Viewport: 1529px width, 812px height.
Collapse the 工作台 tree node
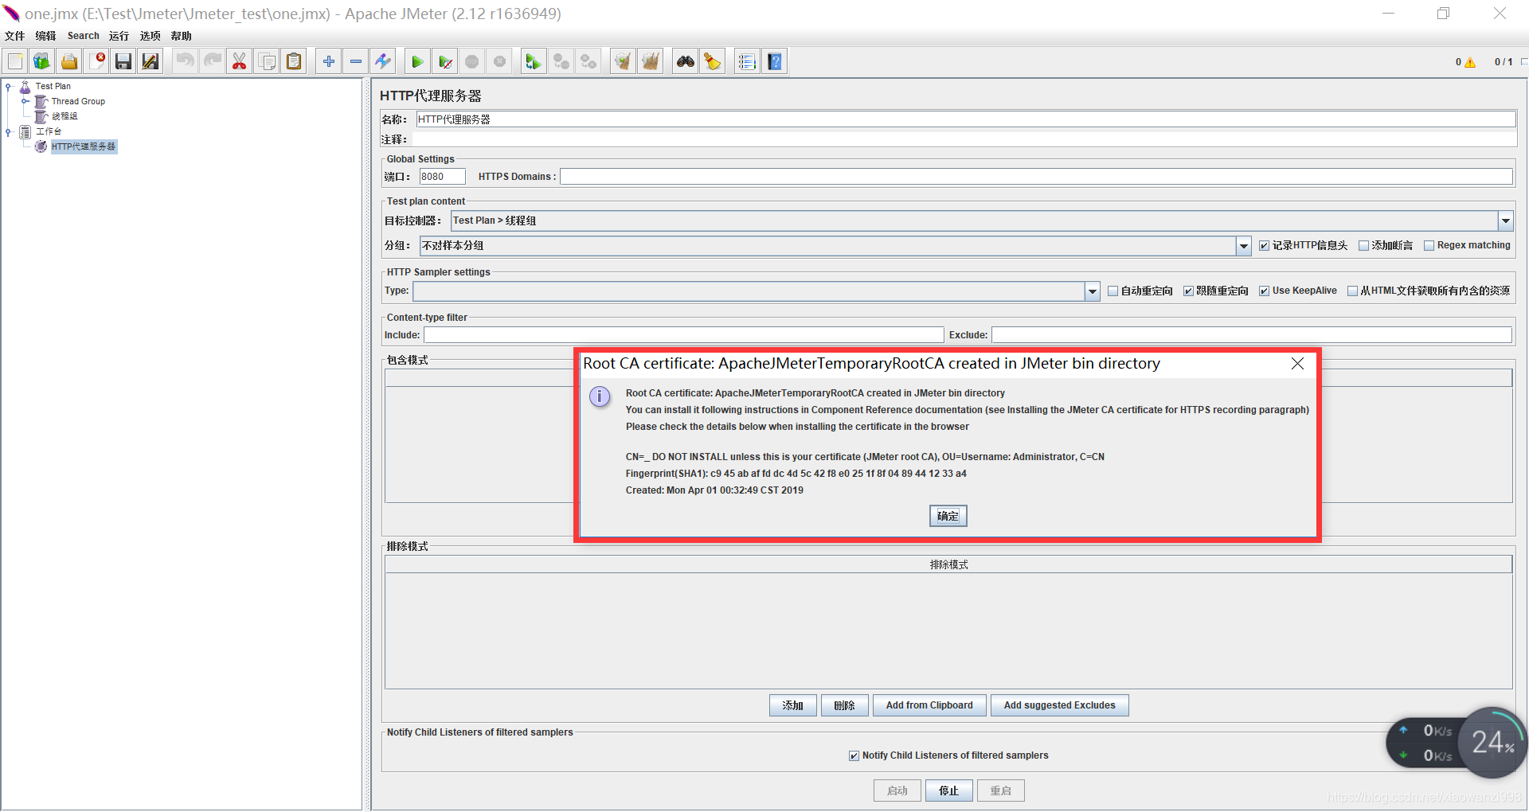coord(9,131)
